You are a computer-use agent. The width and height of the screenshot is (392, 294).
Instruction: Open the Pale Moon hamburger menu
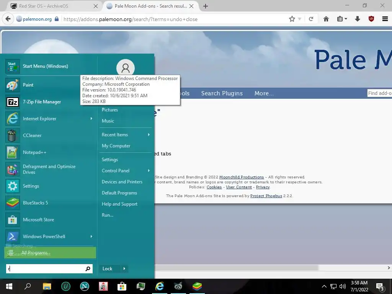(385, 19)
